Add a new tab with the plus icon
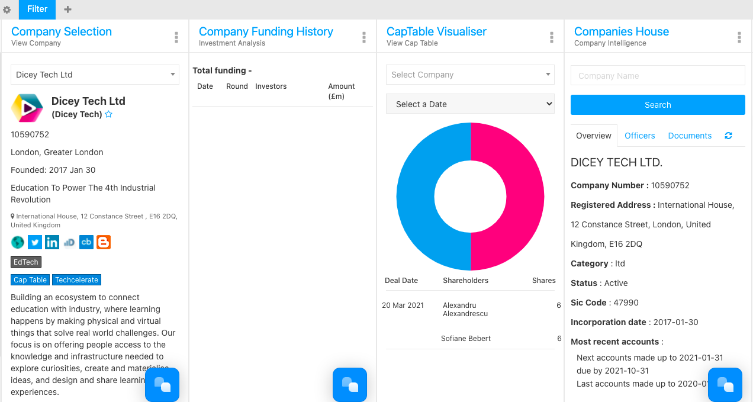Screen dimensions: 753x402 [67, 9]
